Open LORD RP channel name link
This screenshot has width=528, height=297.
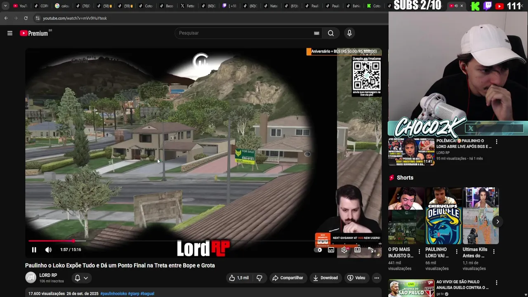pyautogui.click(x=48, y=275)
